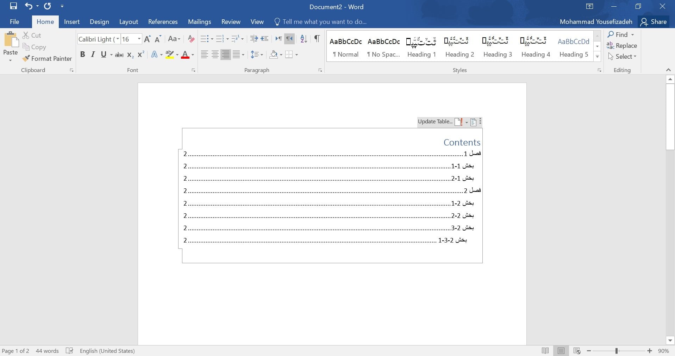
Task: Click the Update Table button
Action: (x=435, y=122)
